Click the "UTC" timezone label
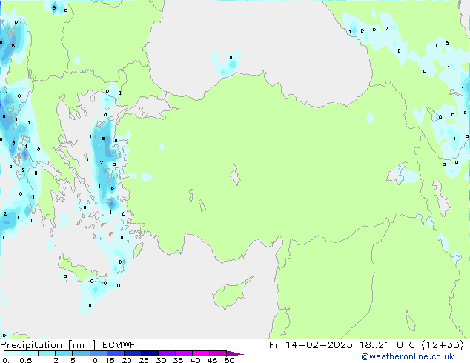 (406, 345)
